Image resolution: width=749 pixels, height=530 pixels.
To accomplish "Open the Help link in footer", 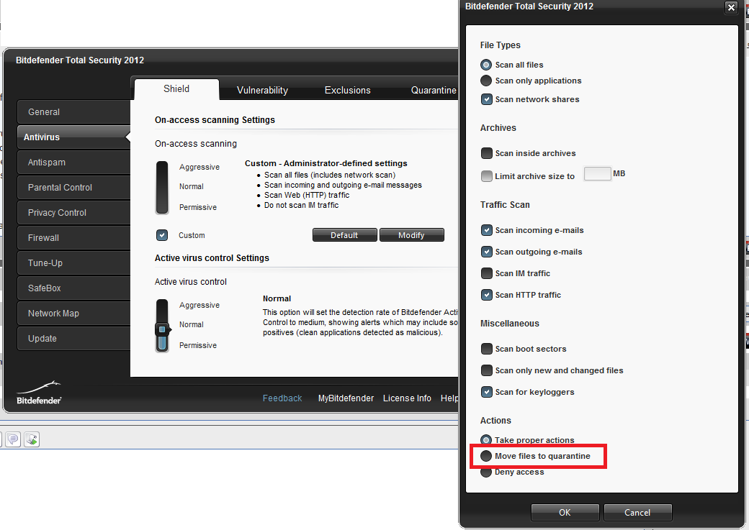I will coord(449,398).
